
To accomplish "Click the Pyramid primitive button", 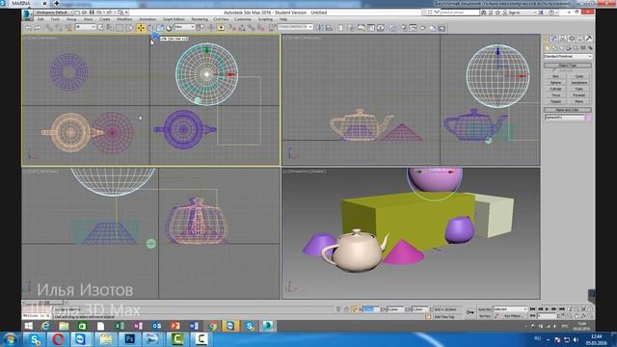I will pyautogui.click(x=579, y=95).
